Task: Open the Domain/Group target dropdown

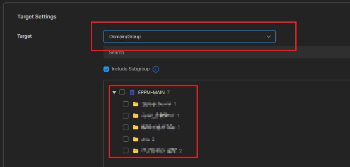Action: (190, 36)
